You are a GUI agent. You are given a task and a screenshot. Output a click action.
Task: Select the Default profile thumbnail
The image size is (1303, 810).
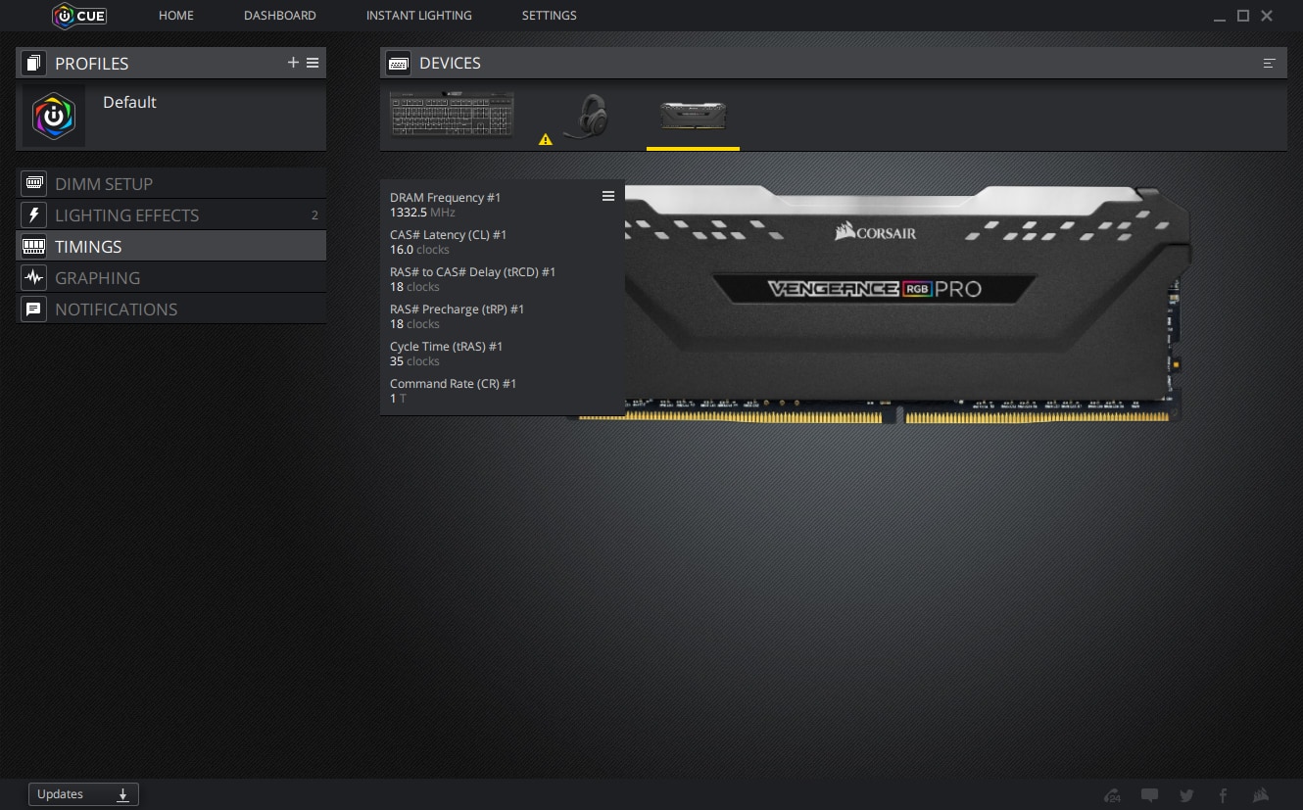pyautogui.click(x=54, y=116)
